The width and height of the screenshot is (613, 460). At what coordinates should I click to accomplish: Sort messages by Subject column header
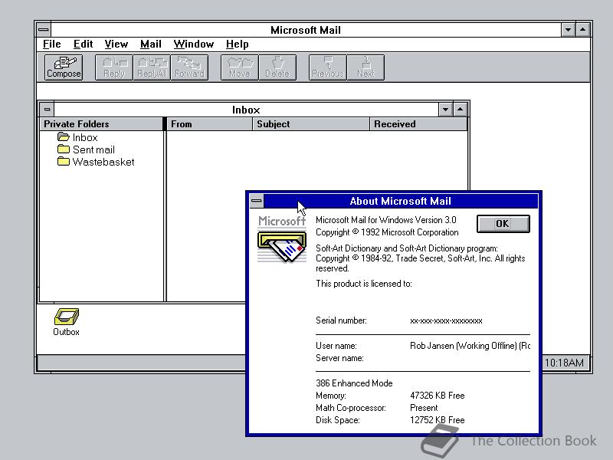[311, 124]
